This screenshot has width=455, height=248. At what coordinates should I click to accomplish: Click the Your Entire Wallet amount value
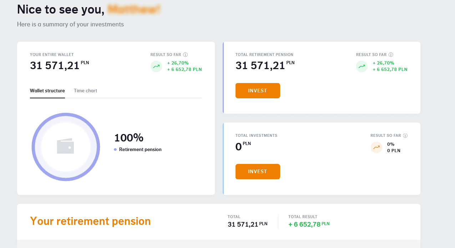(x=55, y=66)
